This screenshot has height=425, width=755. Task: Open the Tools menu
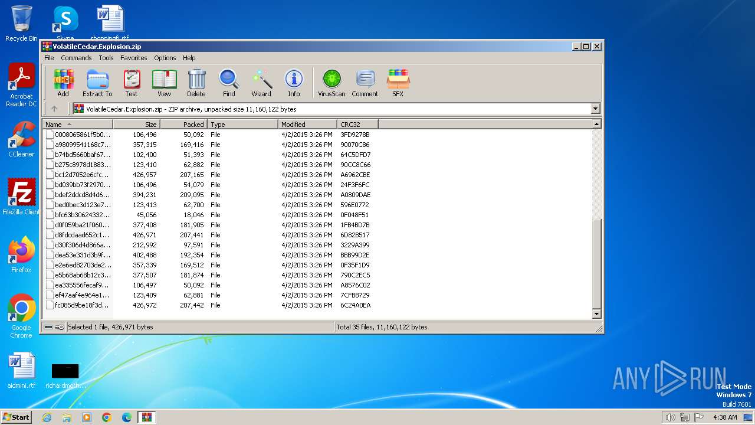(x=106, y=58)
